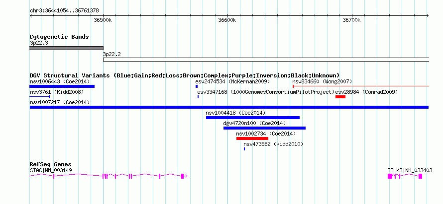Click the 36700k ruler tick label
This screenshot has height=204, width=443.
(352, 20)
